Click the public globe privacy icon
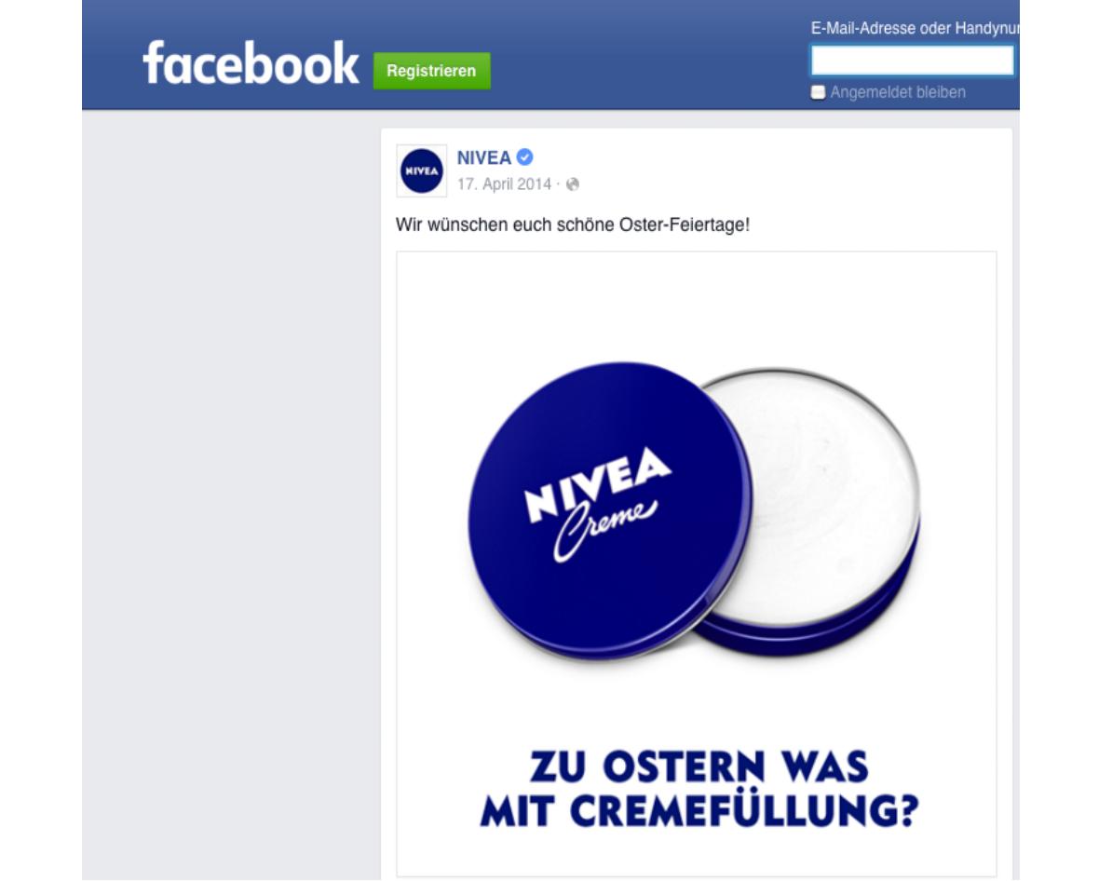Screen dimensions: 1099x881 573,184
